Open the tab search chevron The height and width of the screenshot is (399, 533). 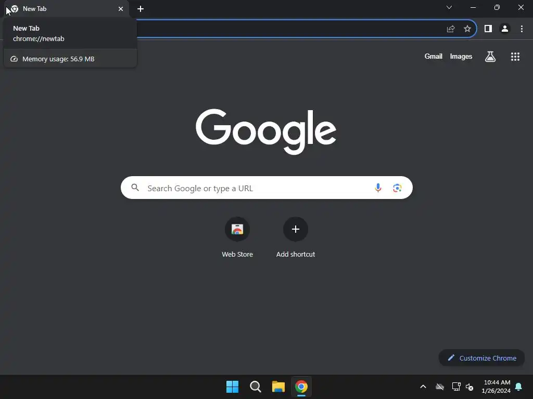(449, 7)
